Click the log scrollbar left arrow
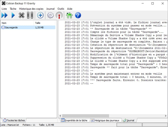 (x=60, y=116)
